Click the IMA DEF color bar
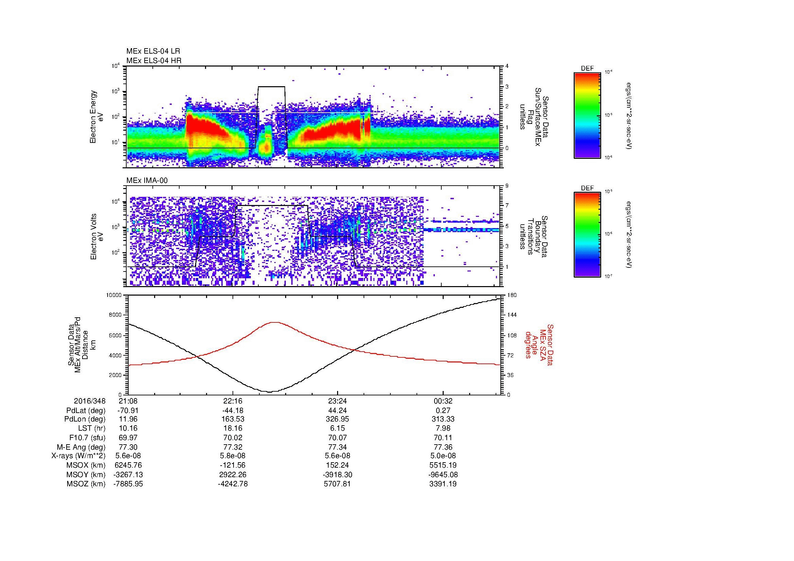Image resolution: width=794 pixels, height=561 pixels. [x=587, y=235]
